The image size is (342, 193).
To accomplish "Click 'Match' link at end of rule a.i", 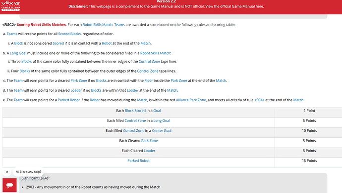I will coord(146,43).
